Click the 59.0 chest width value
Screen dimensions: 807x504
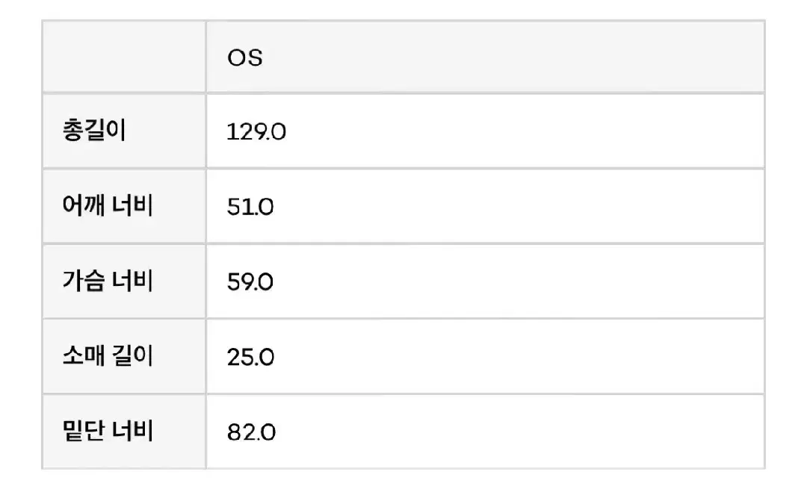coord(250,282)
